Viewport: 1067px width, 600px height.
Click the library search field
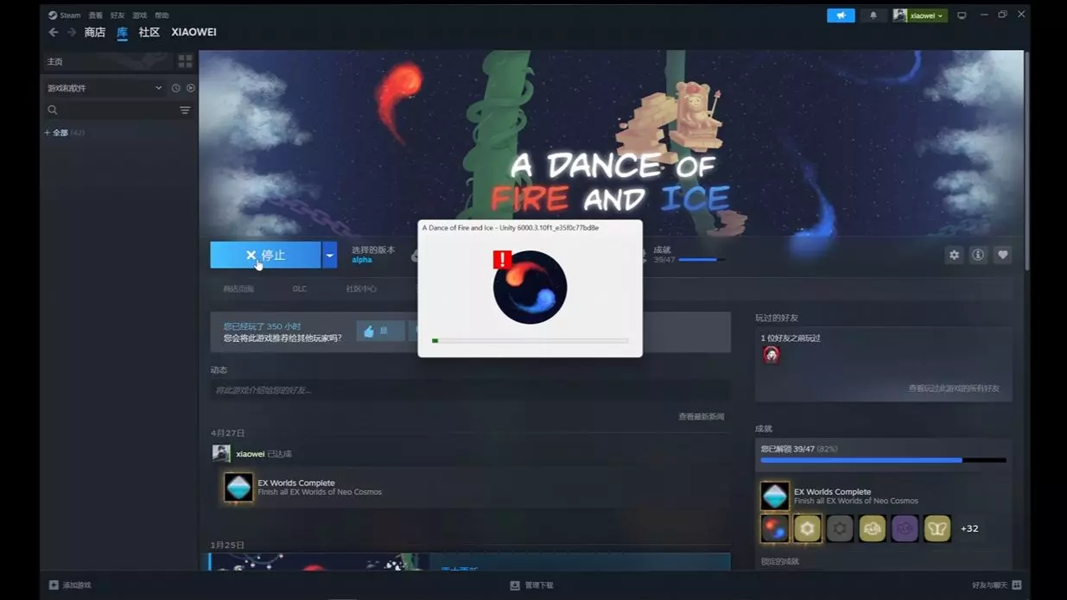[111, 110]
